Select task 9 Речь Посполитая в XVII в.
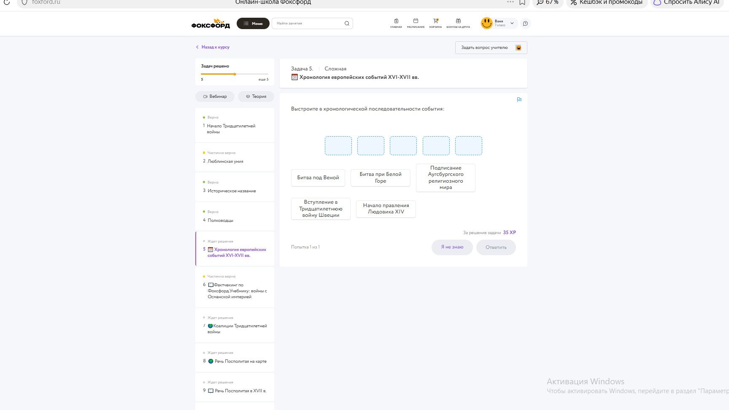Screen dimensions: 729x410 (x=235, y=387)
